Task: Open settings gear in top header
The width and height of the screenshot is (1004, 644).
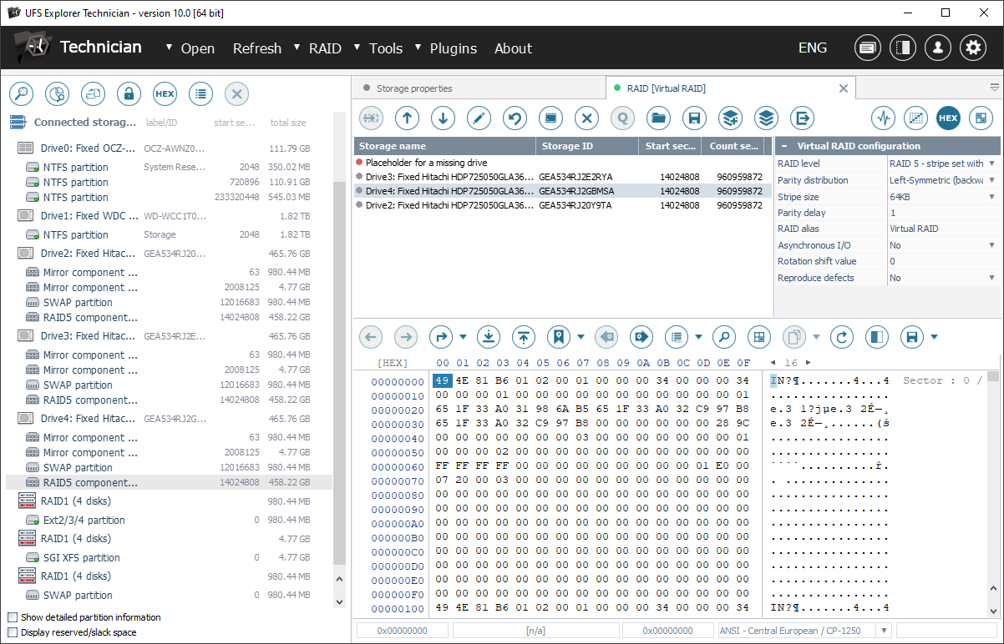Action: [973, 48]
